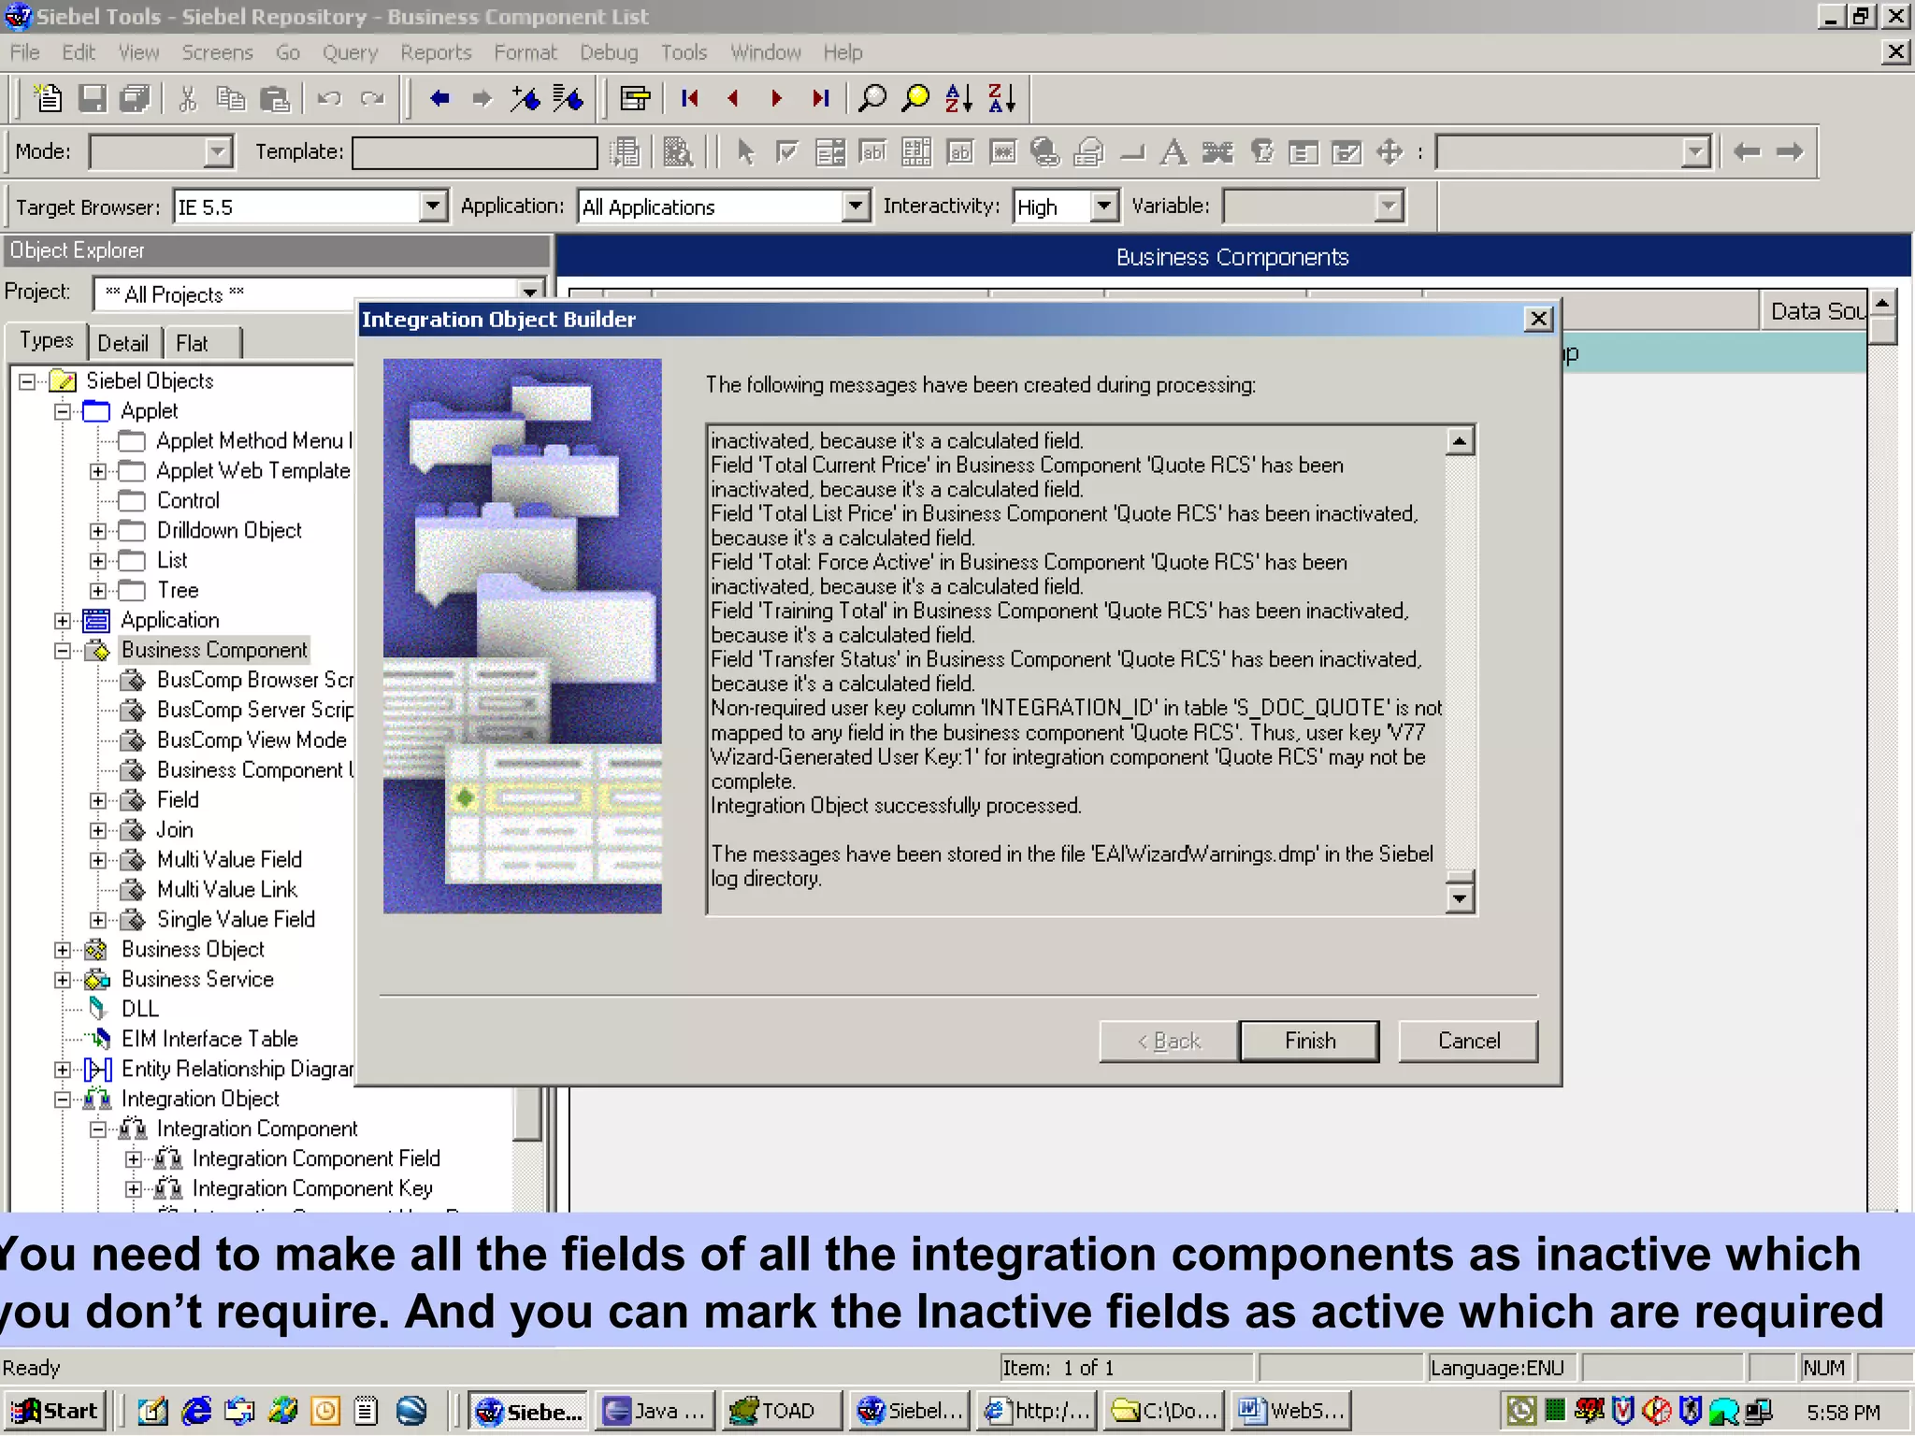Click the Sort Ascending A-Z icon

(x=958, y=98)
